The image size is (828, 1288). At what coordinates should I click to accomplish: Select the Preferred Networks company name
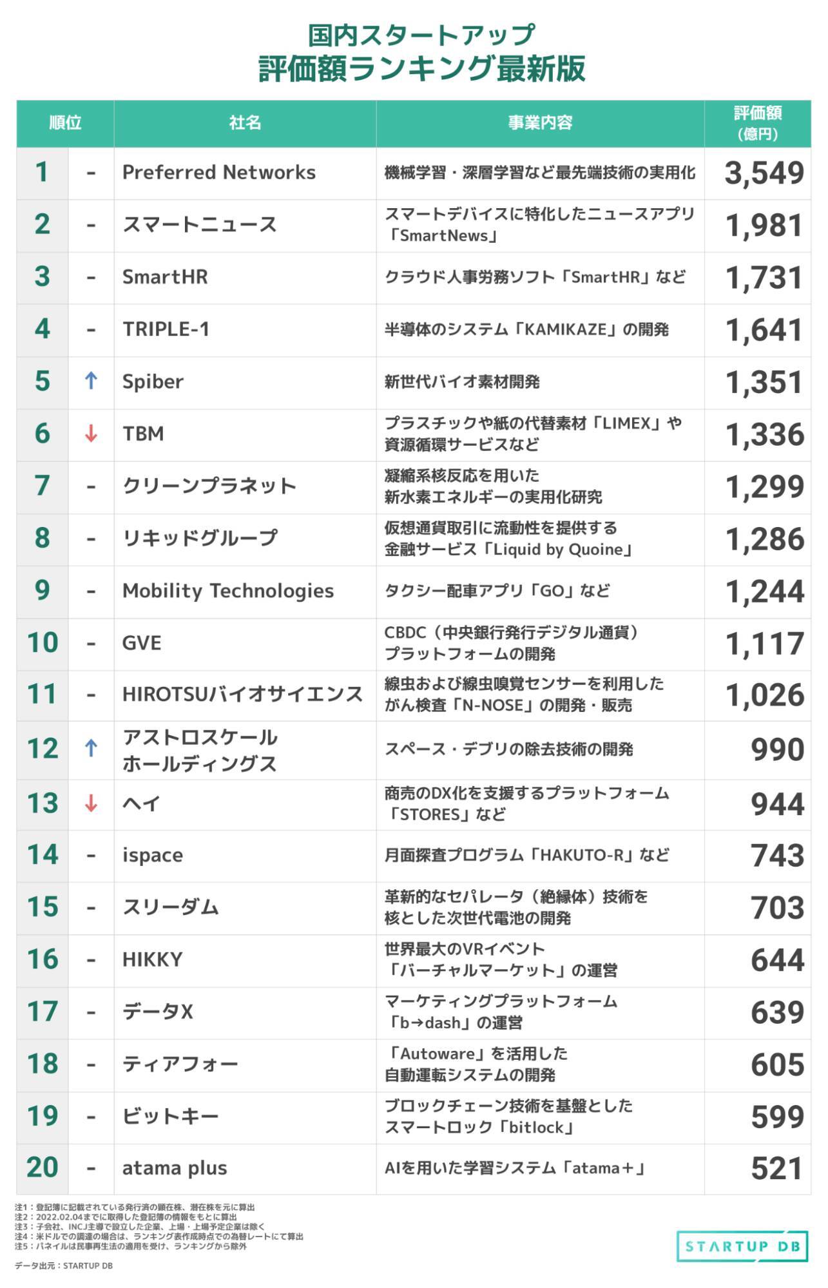coord(219,173)
